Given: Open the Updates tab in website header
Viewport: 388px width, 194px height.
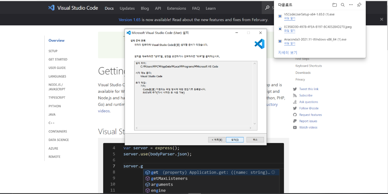Looking at the screenshot, I should coord(127,8).
